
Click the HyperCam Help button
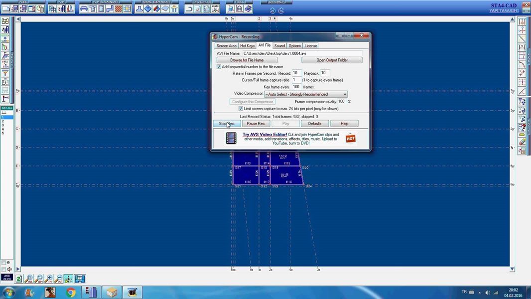point(344,124)
